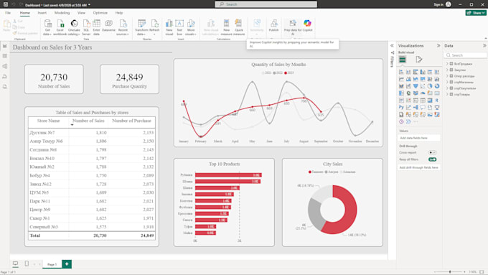Open OneLake catalog
Viewport: 488px width, 275px height.
click(x=74, y=27)
